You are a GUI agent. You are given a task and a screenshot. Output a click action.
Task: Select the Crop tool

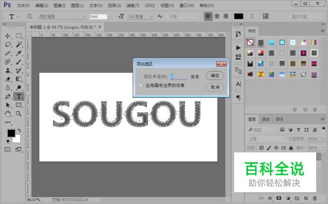pyautogui.click(x=8, y=53)
